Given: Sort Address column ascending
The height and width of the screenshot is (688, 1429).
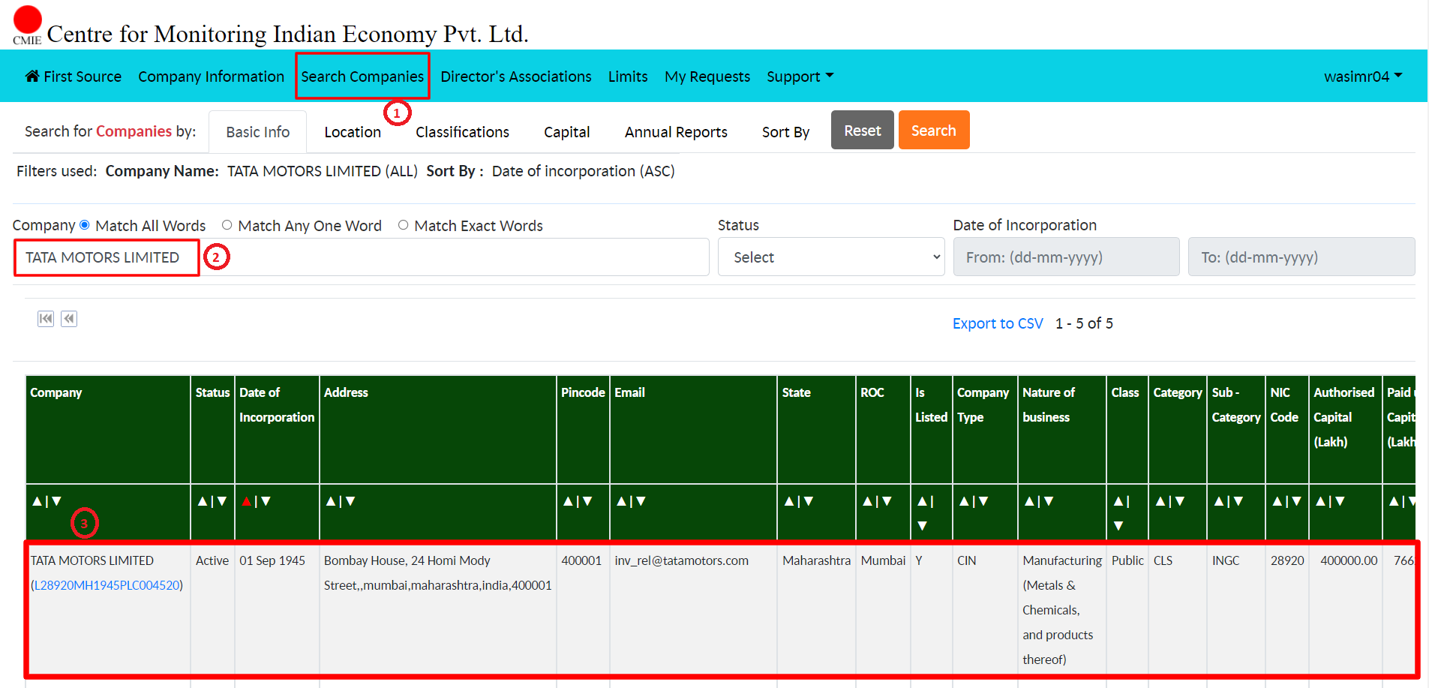Looking at the screenshot, I should pyautogui.click(x=331, y=501).
